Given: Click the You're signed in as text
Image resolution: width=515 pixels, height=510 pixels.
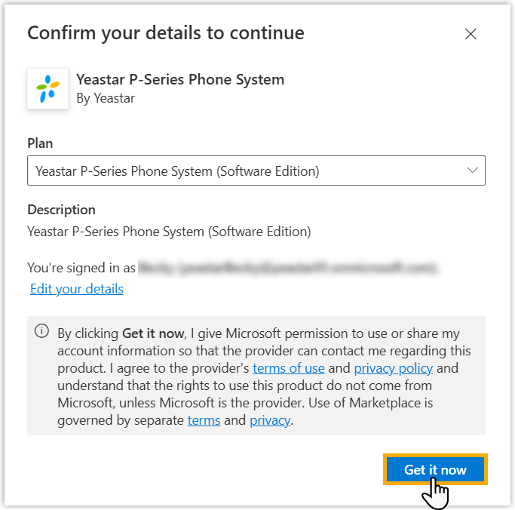Looking at the screenshot, I should (81, 268).
